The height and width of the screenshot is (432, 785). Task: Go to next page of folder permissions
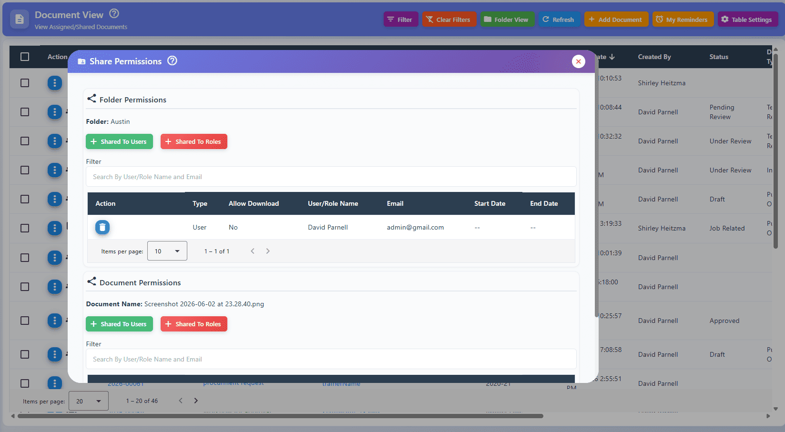(x=268, y=251)
